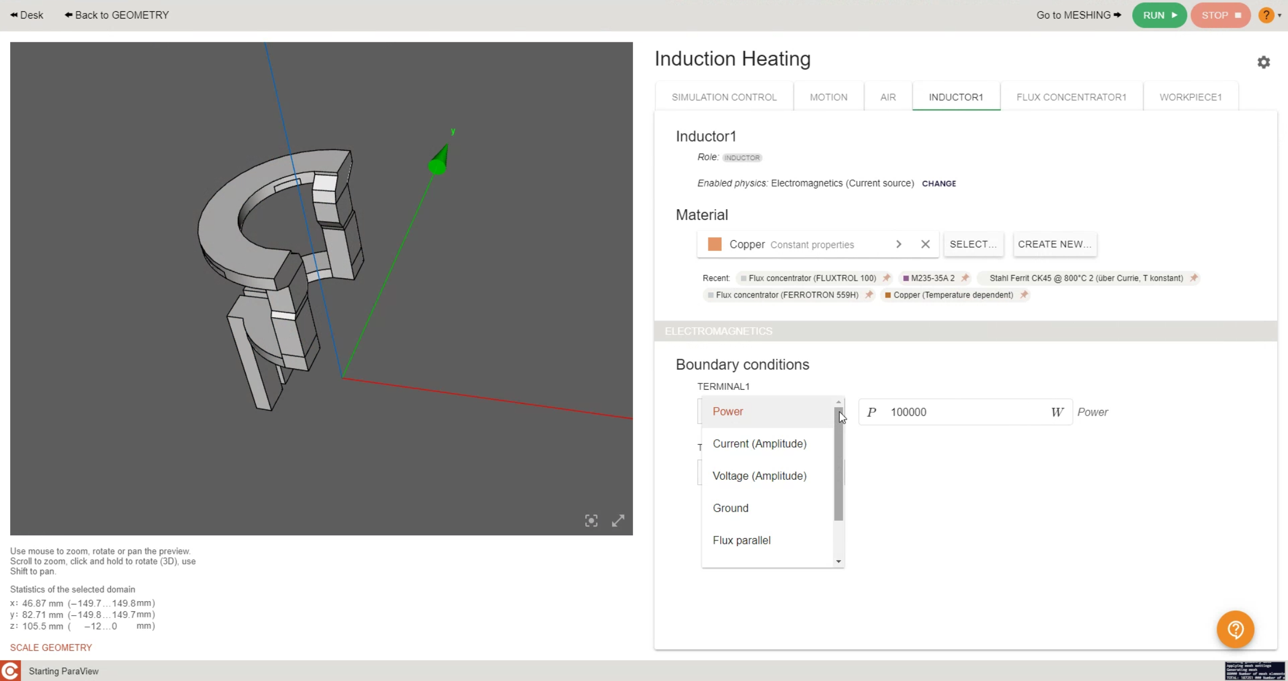
Task: Click the CREATE NEW material button
Action: [x=1054, y=245]
